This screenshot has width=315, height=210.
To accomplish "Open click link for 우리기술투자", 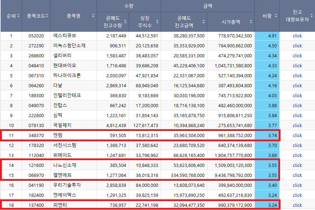I will [x=297, y=185].
